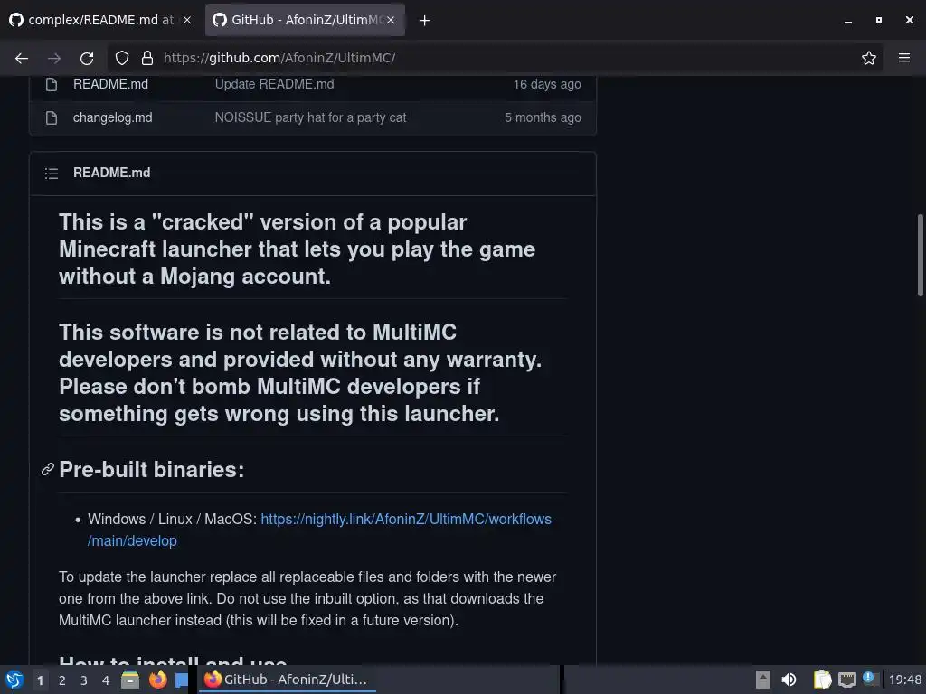926x694 pixels.
Task: Click the removable media tray icon
Action: pyautogui.click(x=763, y=680)
